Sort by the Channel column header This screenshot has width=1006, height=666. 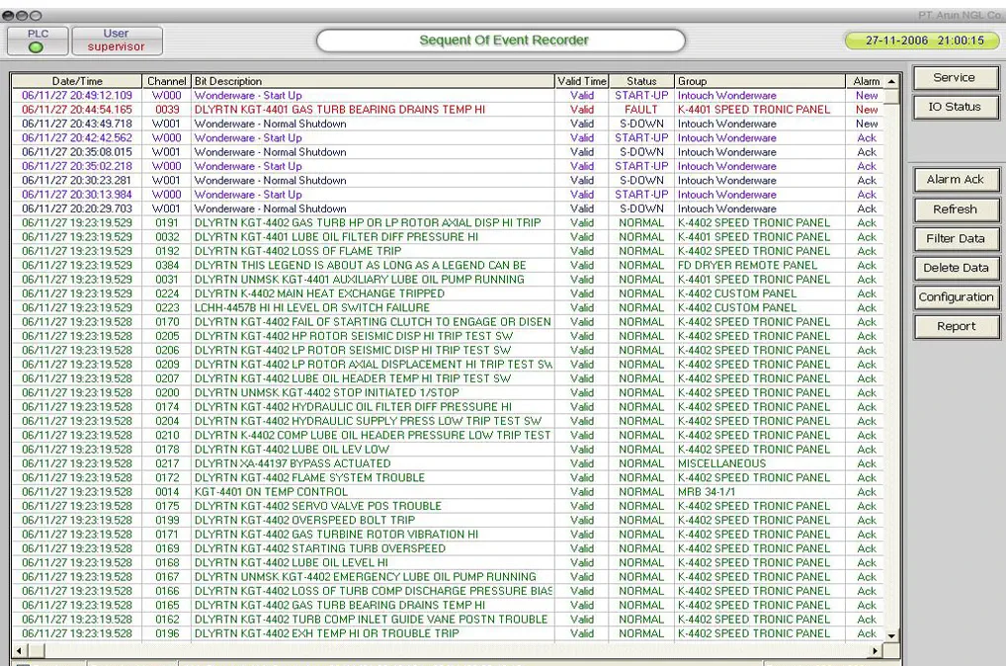pyautogui.click(x=167, y=81)
